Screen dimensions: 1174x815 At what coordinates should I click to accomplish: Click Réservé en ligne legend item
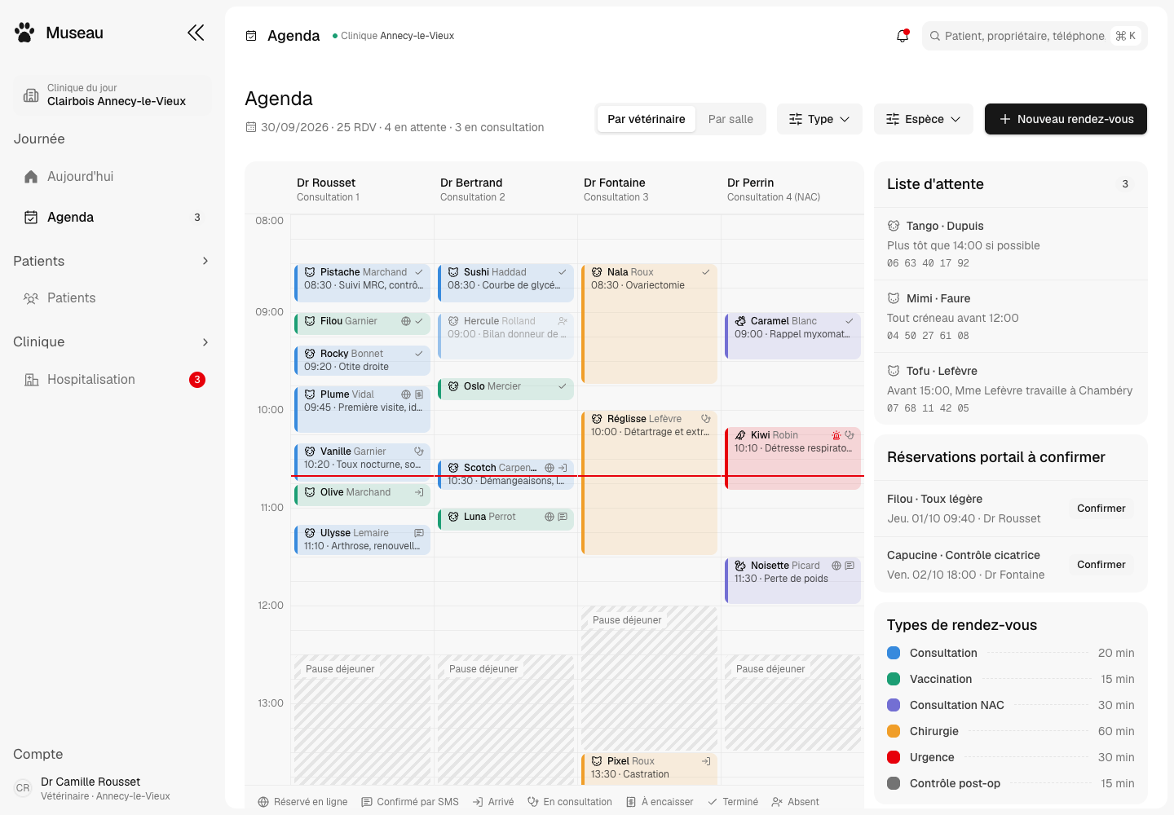click(x=302, y=802)
